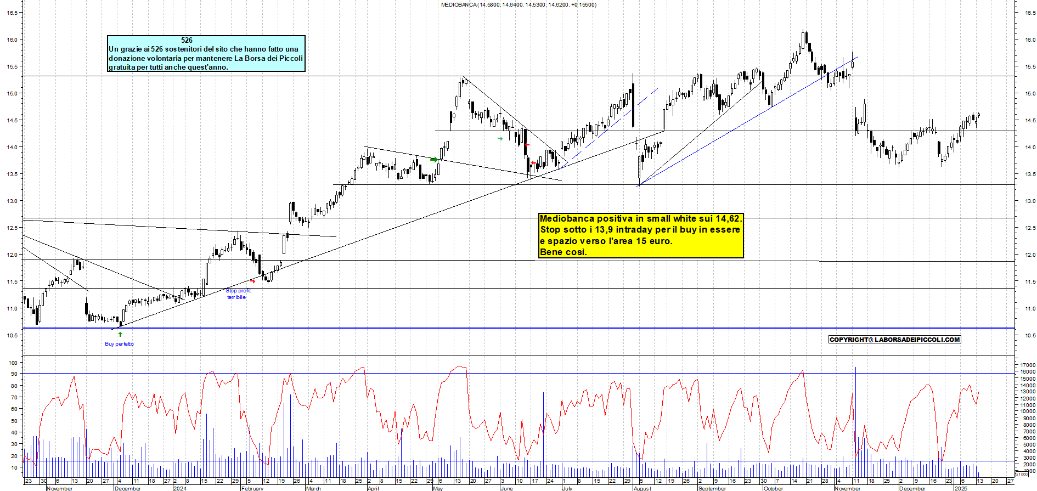Image resolution: width=1037 pixels, height=491 pixels.
Task: Click the '2025' year label
Action: [961, 488]
